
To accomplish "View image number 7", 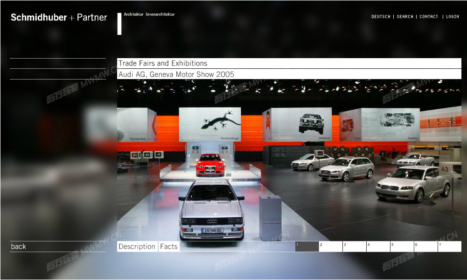I will (x=450, y=247).
